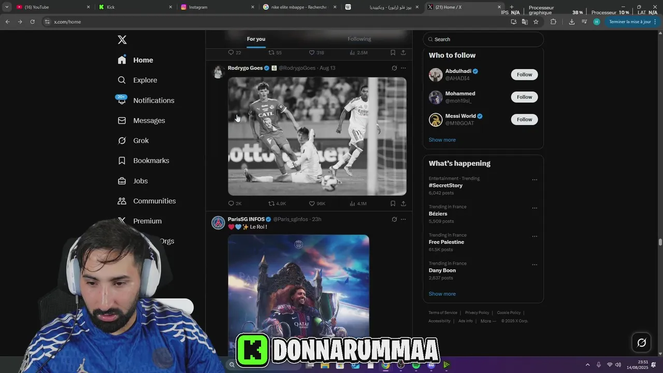The width and height of the screenshot is (663, 373).
Task: Repost the post with 55 reposts
Action: tap(275, 53)
